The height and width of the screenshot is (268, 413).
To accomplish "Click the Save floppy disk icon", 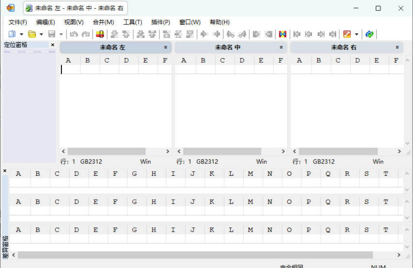I will (x=52, y=34).
